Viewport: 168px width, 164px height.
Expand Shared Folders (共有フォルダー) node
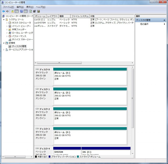coord(7,30)
